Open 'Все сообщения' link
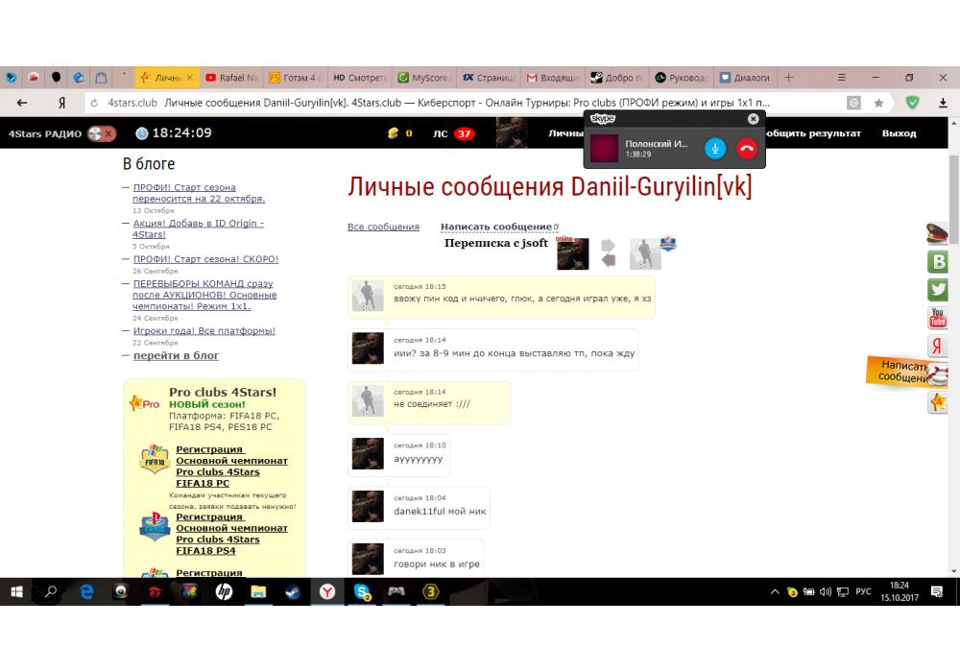 [383, 228]
